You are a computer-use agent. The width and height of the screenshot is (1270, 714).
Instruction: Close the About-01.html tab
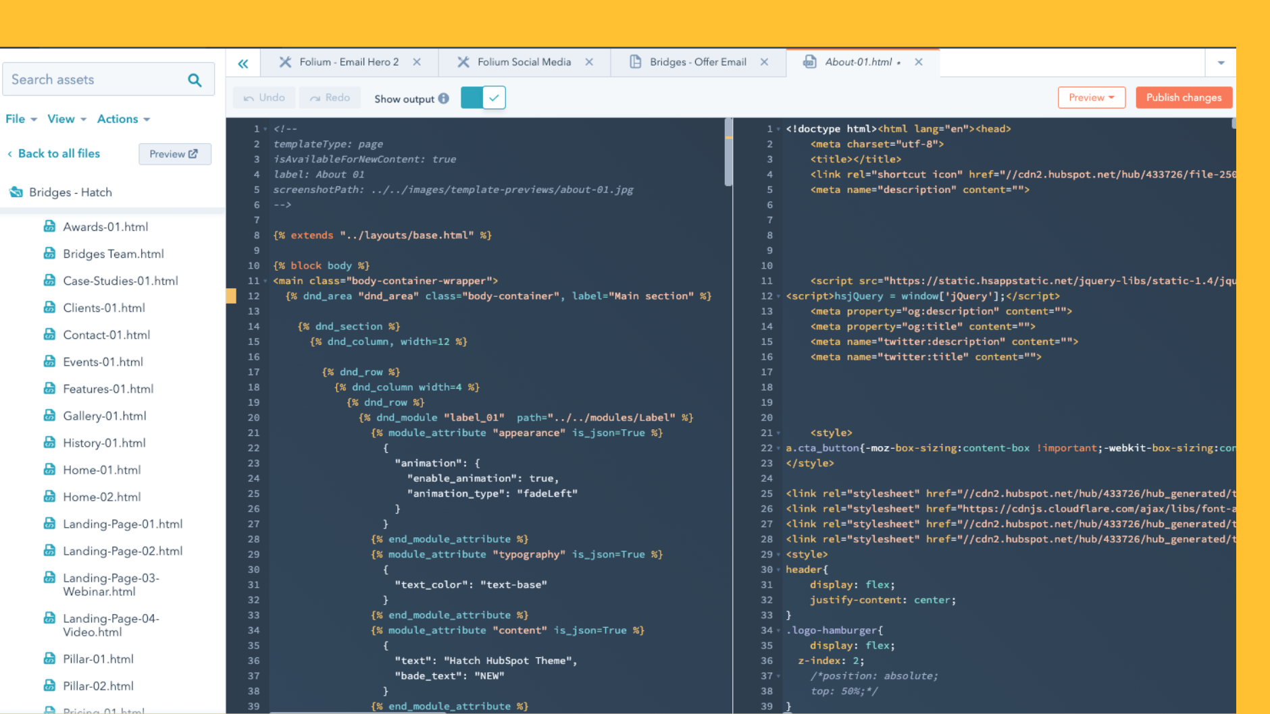919,62
